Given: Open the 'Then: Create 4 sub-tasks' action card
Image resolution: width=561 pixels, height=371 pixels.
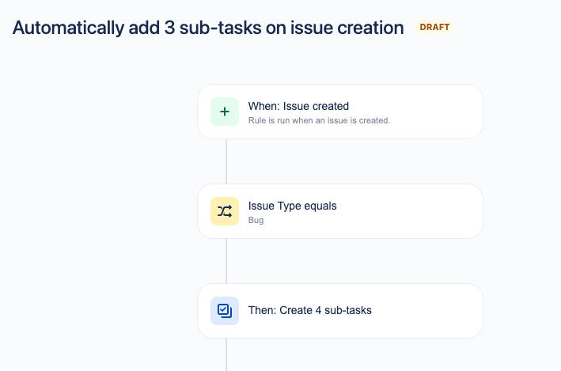Looking at the screenshot, I should coord(340,311).
